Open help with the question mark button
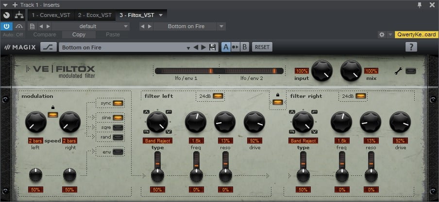 click(411, 47)
